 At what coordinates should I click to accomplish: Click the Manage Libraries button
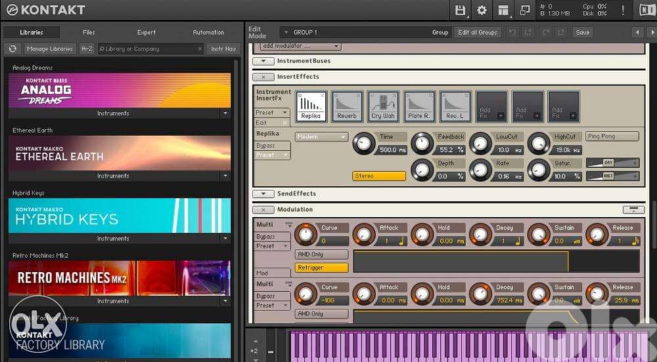50,49
